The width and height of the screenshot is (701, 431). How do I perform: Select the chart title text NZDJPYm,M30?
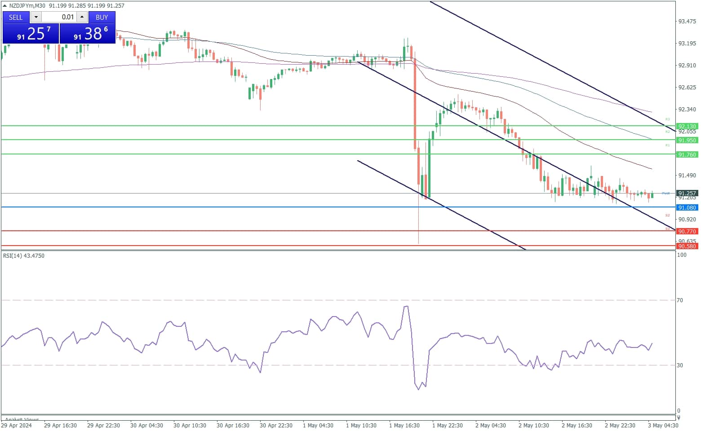point(27,6)
